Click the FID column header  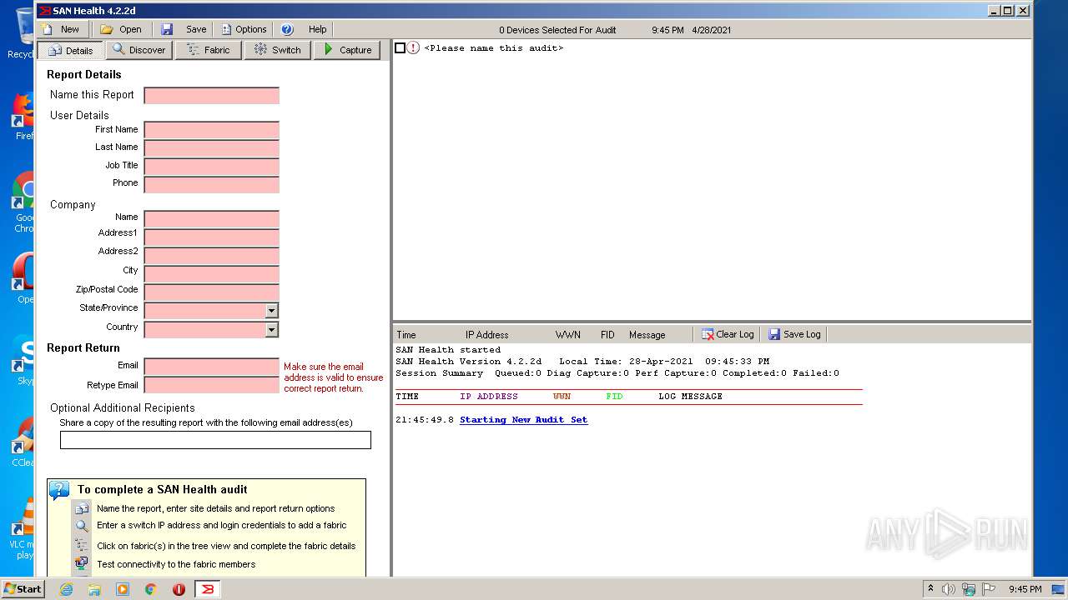607,335
